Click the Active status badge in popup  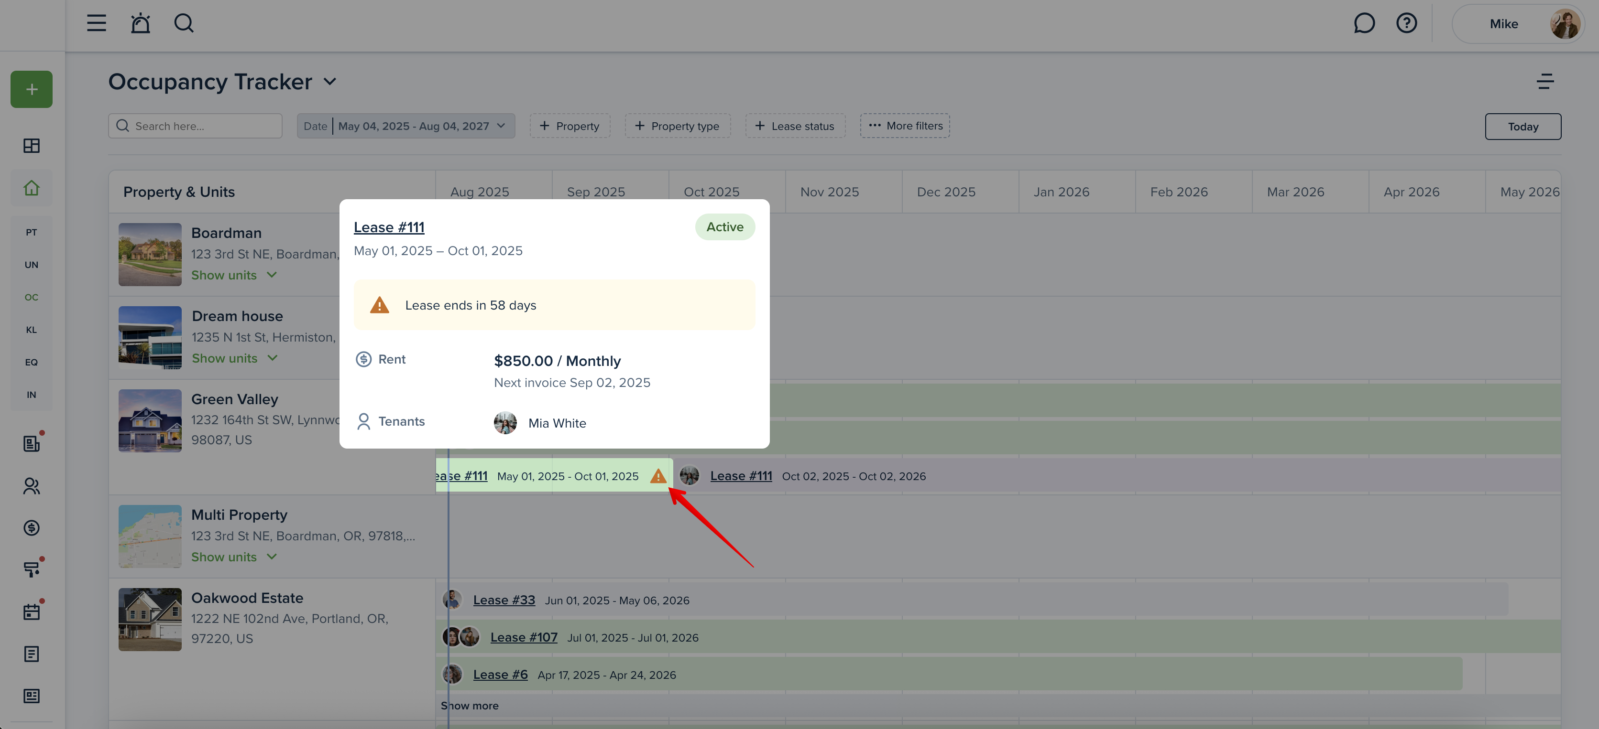tap(725, 227)
